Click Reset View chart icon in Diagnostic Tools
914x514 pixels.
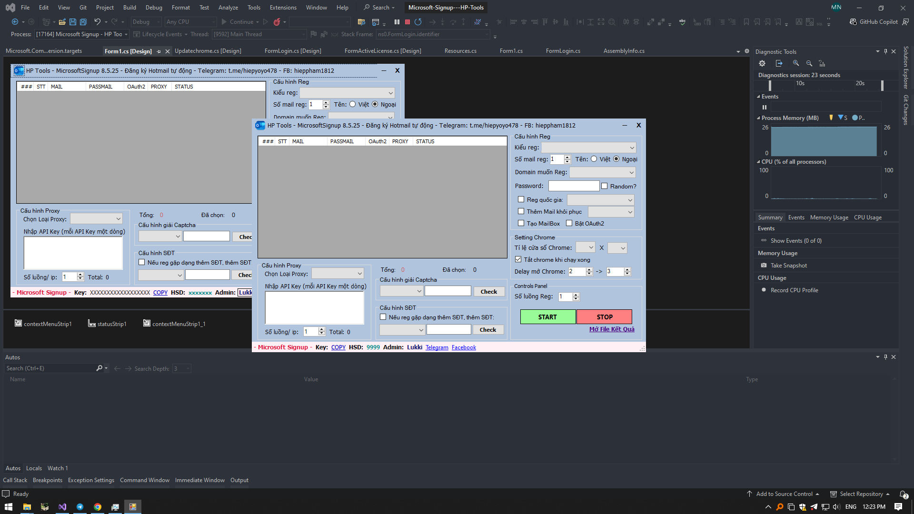point(822,63)
